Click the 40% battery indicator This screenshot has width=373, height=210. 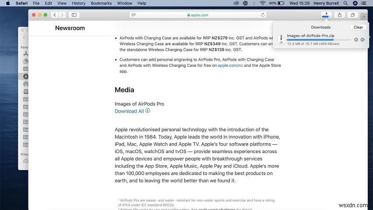coord(276,3)
